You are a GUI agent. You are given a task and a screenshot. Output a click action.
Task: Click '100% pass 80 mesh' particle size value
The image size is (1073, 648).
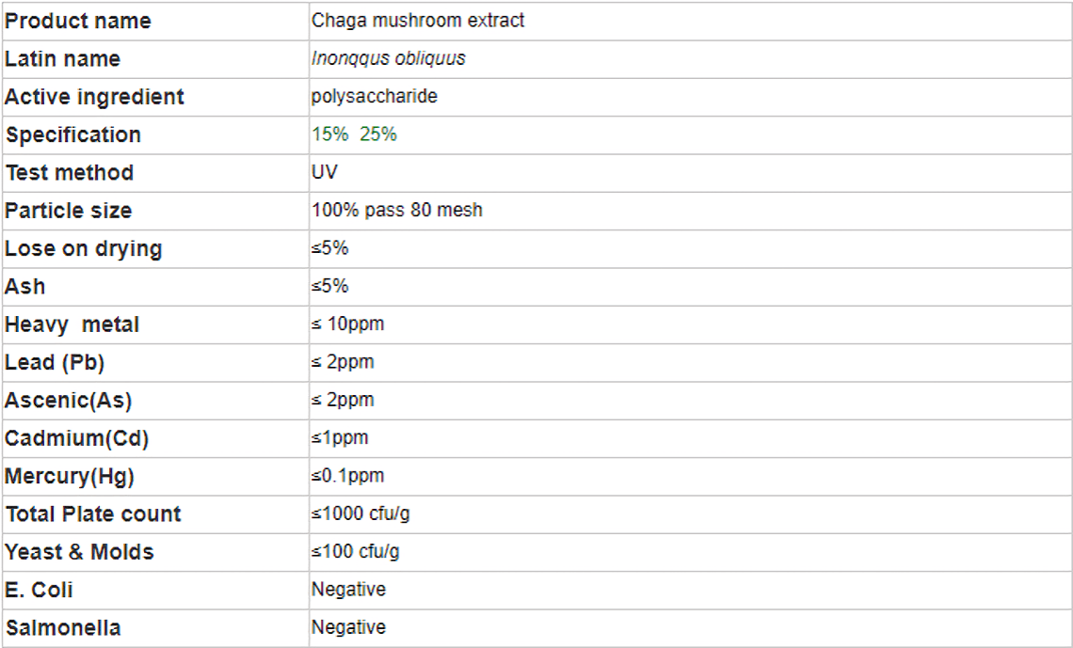(397, 210)
